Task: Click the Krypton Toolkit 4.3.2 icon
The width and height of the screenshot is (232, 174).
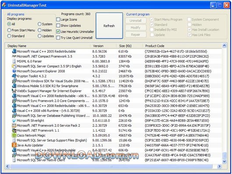Action: pyautogui.click(x=14, y=76)
